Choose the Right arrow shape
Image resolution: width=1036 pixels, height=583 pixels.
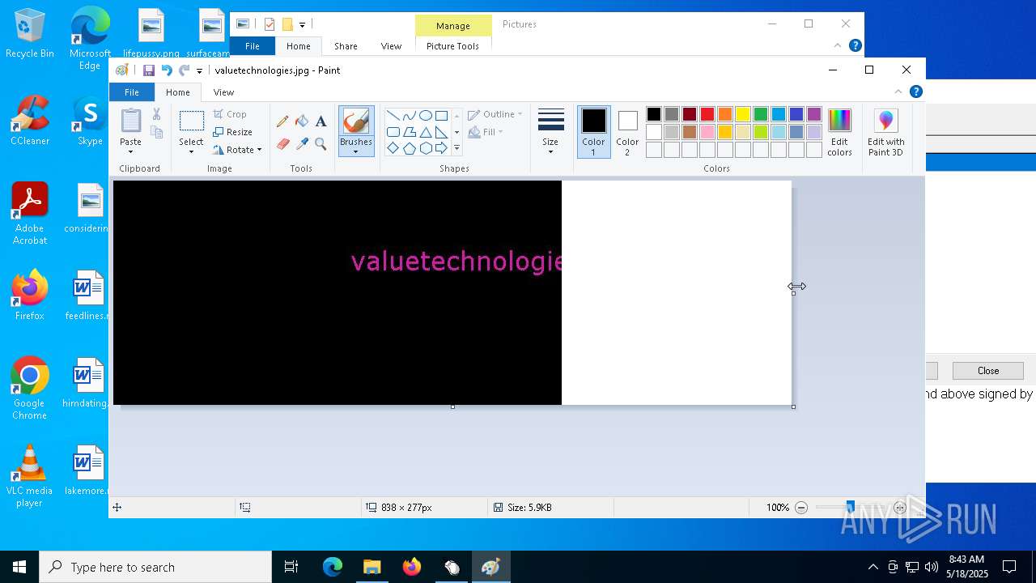pos(441,148)
